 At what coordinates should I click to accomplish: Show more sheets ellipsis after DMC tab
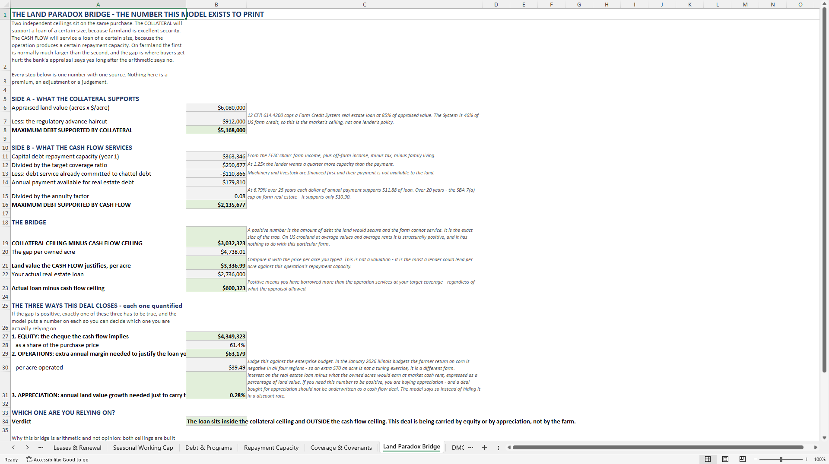470,448
